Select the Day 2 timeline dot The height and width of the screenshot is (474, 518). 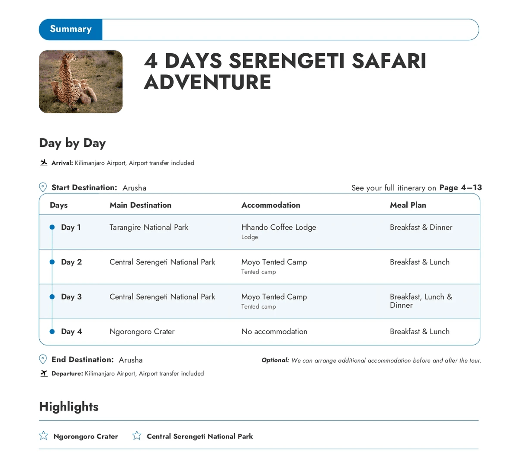pos(52,262)
